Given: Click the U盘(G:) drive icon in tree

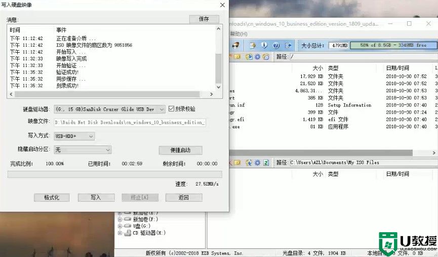Looking at the screenshot, I should tap(128, 226).
